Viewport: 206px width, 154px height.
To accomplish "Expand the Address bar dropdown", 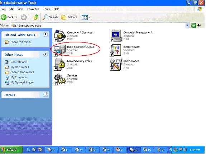I will [187, 25].
